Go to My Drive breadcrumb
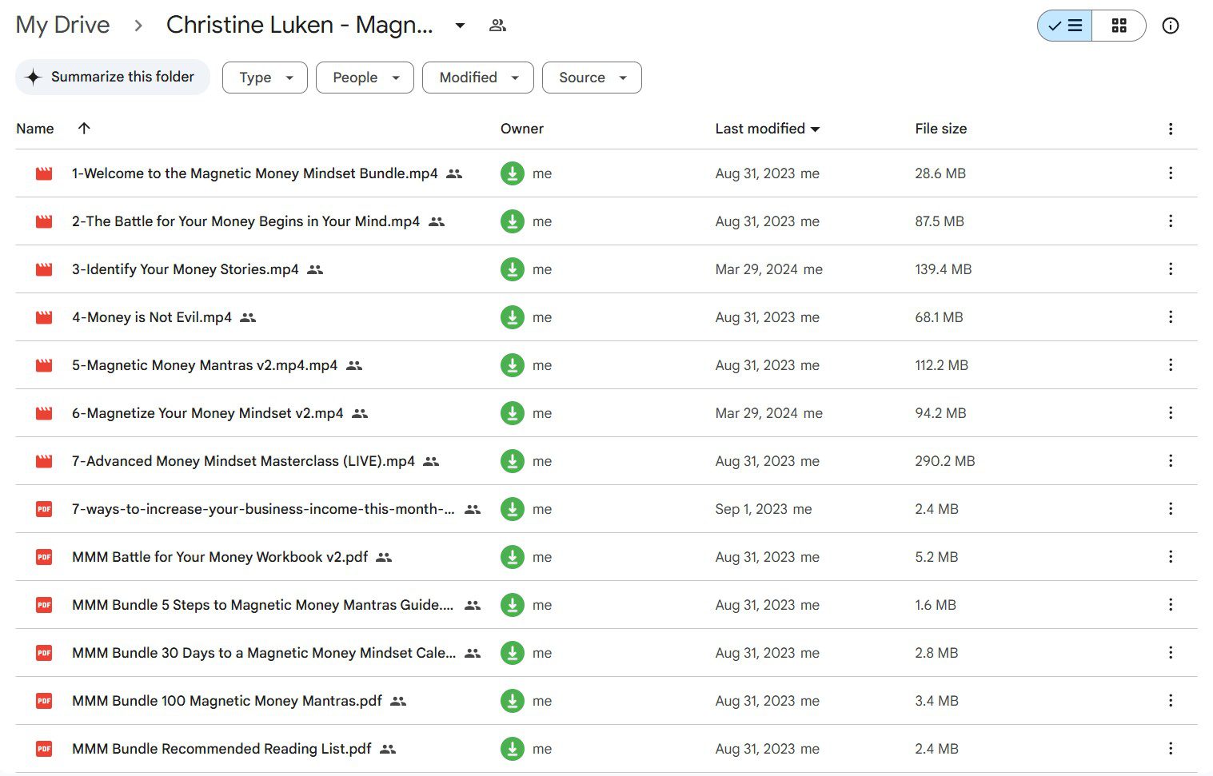1213x776 pixels. 62,25
